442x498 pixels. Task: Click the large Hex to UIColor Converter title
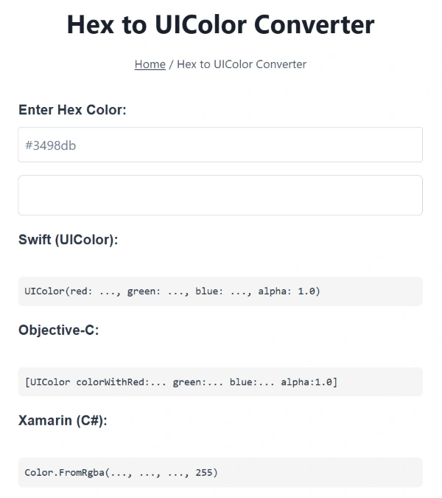220,25
